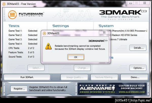
Task: Click the Register button
Action: point(19,89)
